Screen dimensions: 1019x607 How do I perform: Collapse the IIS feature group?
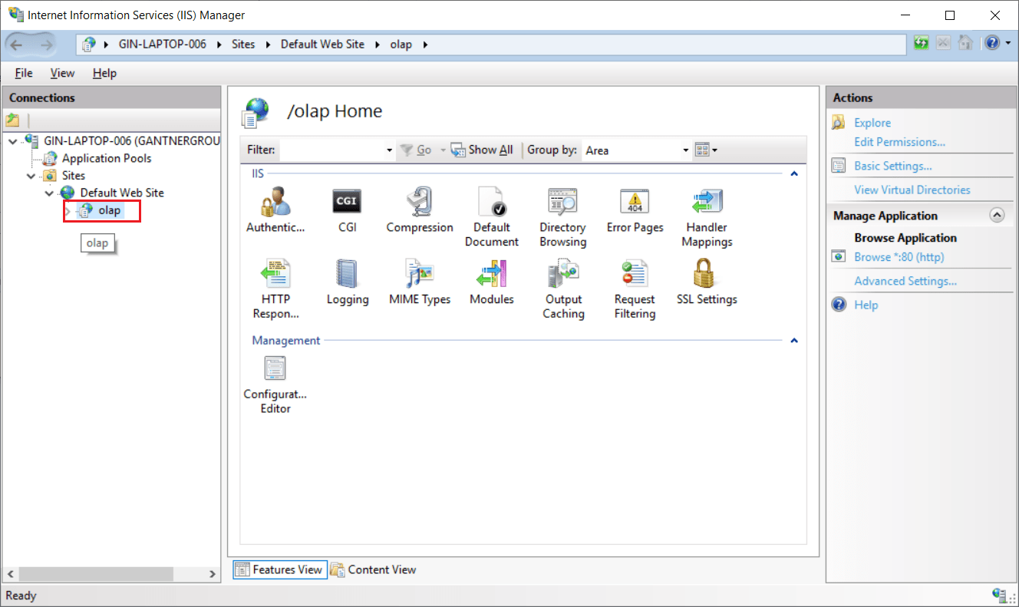pyautogui.click(x=794, y=174)
